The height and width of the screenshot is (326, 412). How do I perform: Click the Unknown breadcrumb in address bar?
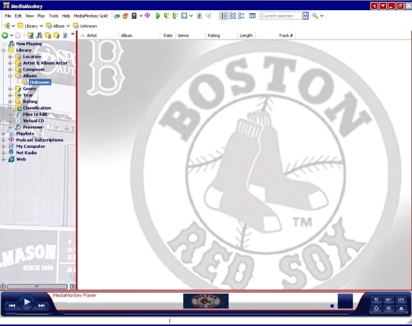(89, 26)
